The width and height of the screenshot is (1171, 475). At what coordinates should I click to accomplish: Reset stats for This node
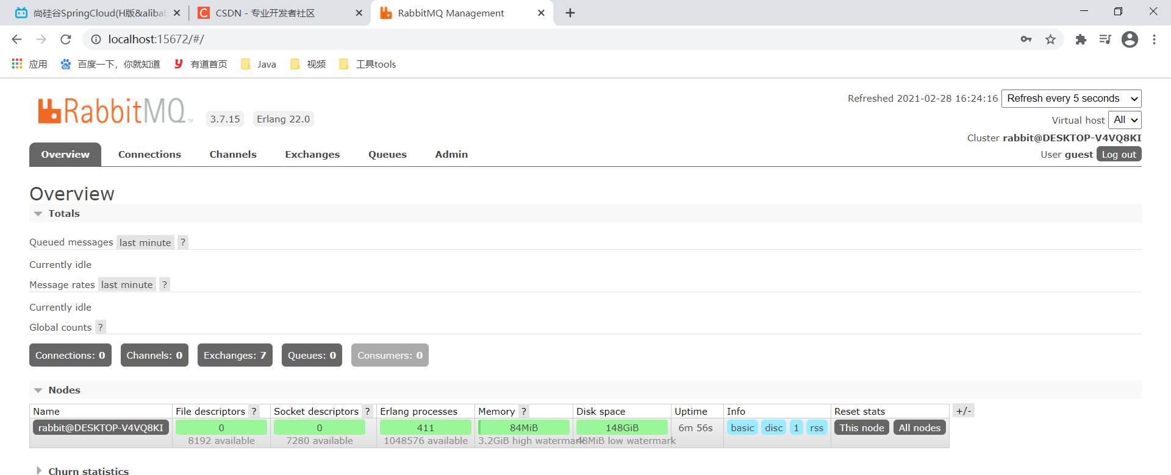862,428
